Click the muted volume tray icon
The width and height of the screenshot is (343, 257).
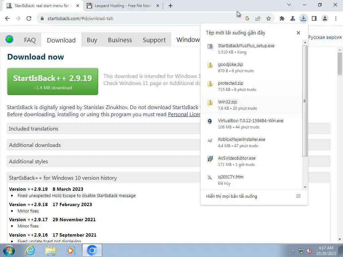point(309,251)
